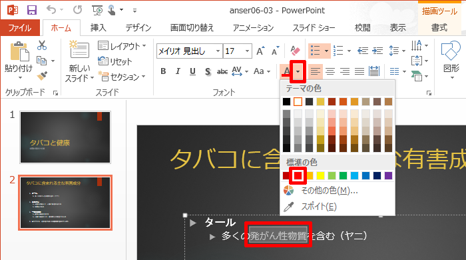
Task: Pick the purple standard color swatch
Action: point(388,176)
